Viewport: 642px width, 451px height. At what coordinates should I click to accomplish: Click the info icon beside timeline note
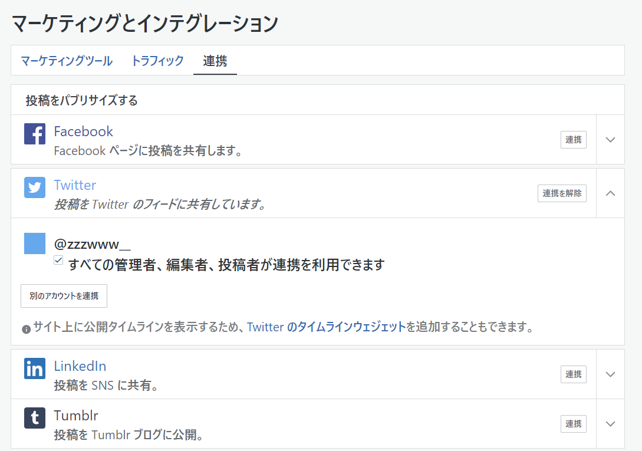pyautogui.click(x=26, y=330)
